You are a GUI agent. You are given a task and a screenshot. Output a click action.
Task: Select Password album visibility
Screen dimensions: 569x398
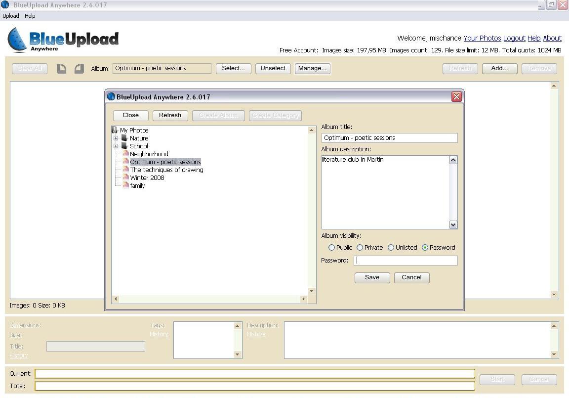tap(425, 247)
